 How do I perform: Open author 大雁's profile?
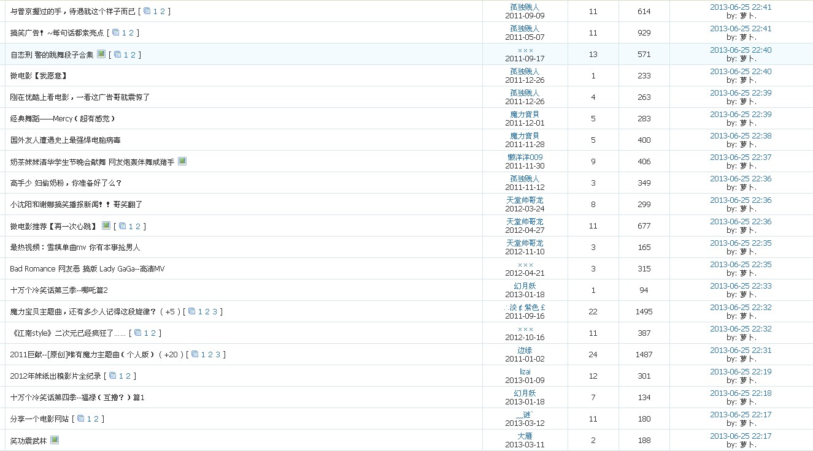[x=525, y=436]
